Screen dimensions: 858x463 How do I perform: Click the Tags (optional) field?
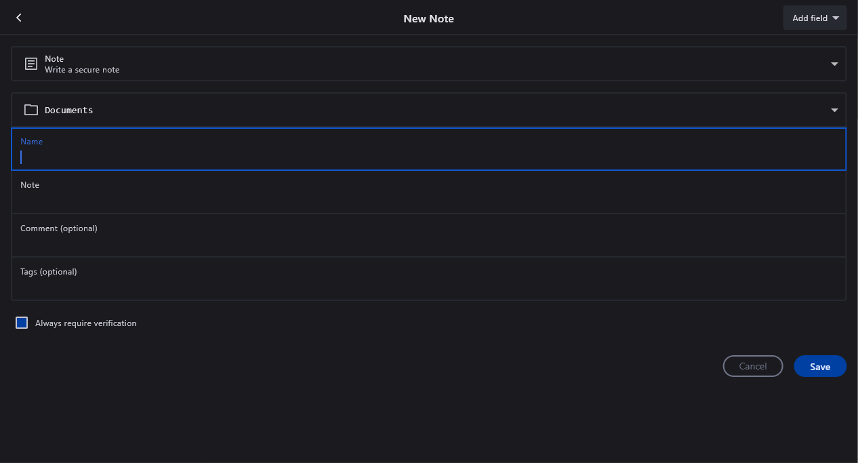point(428,287)
